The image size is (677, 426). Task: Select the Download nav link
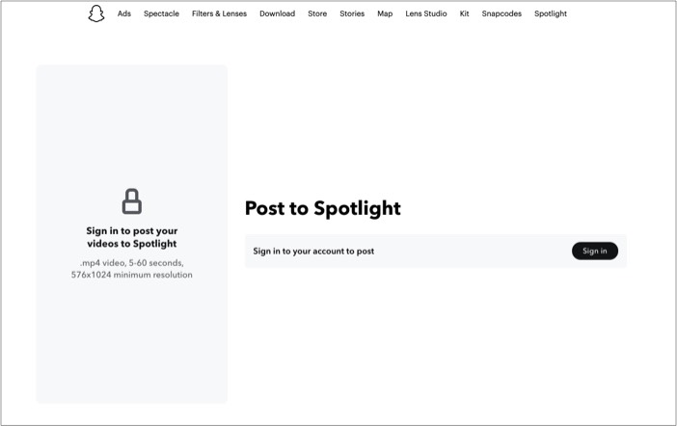[277, 13]
